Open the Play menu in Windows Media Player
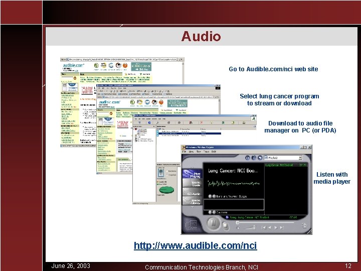361x271 pixels. pyautogui.click(x=199, y=152)
